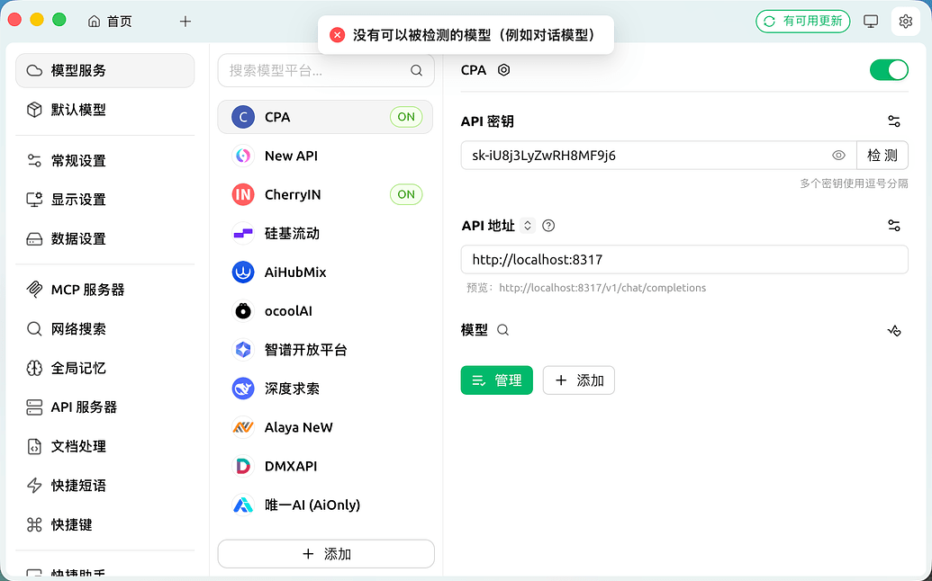Click 添加 model button
Viewport: 932px width, 581px height.
click(x=579, y=380)
